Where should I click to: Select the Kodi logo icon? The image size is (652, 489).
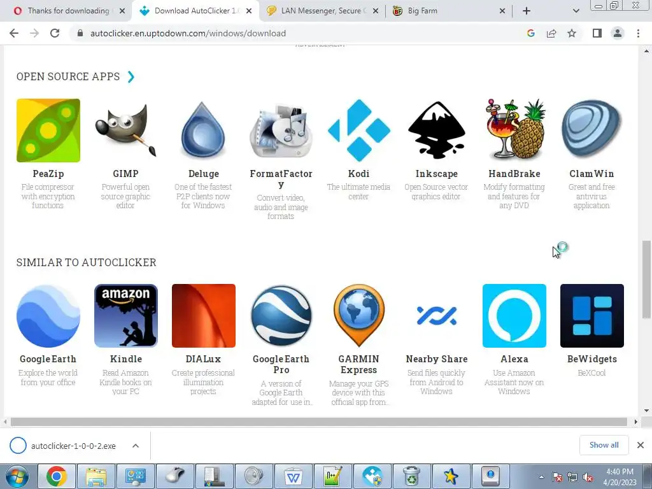pyautogui.click(x=359, y=131)
